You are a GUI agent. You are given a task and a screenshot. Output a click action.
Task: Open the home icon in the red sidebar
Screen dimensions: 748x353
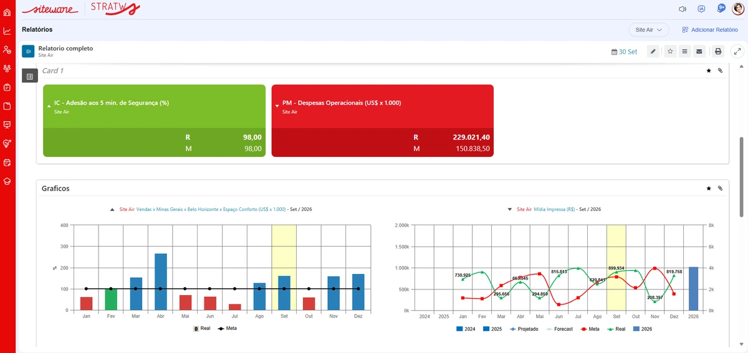[x=7, y=12]
